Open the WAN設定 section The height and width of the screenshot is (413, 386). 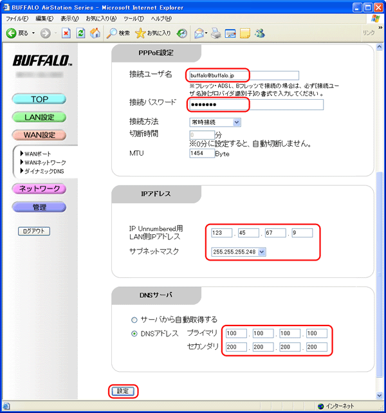click(39, 135)
